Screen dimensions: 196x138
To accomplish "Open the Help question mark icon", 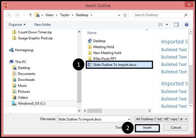I will point(186,25).
